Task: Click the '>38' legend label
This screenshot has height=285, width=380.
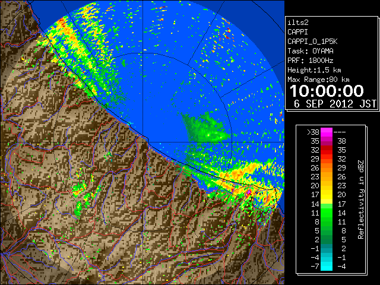Action: [313, 132]
